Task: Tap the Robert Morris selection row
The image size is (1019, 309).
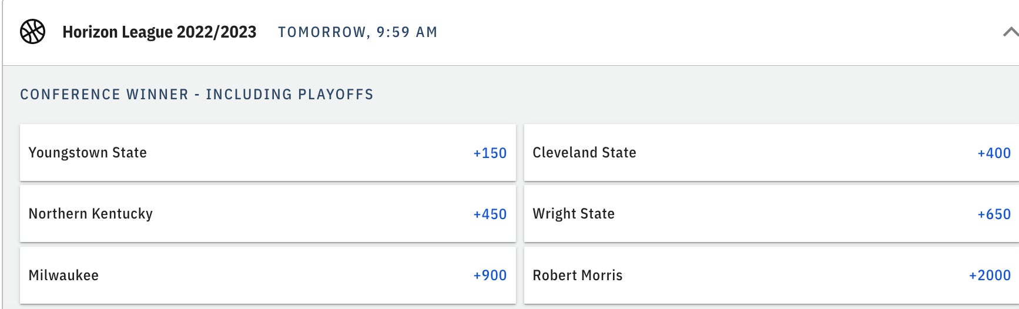Action: [770, 276]
